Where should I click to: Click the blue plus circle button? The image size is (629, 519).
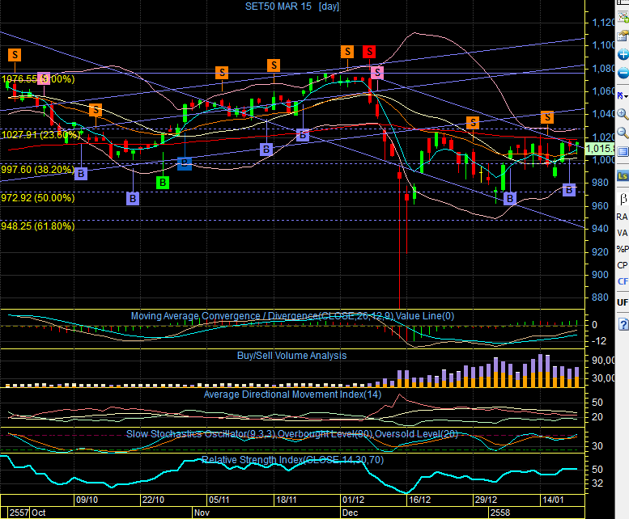coord(623,54)
